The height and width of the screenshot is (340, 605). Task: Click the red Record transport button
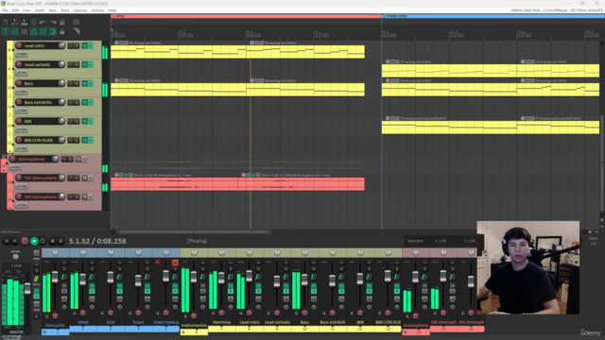25,242
